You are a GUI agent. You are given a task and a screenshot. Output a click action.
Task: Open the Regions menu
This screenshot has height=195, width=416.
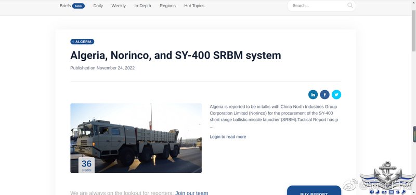point(167,6)
